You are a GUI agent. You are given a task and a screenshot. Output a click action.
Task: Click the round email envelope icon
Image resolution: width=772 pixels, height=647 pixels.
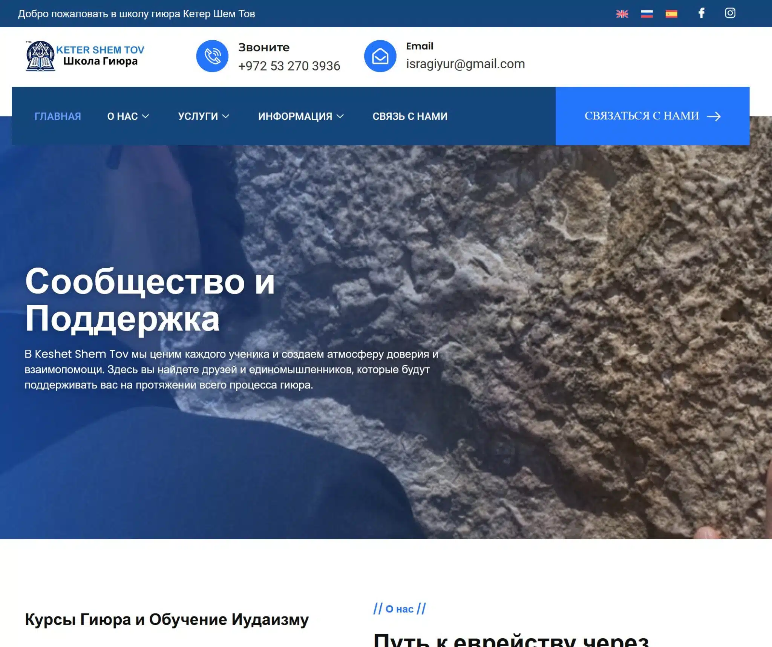[380, 56]
